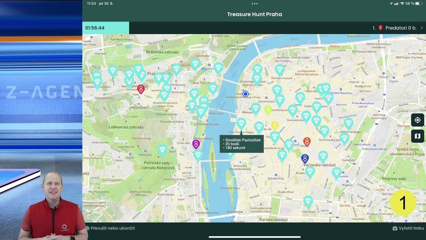426x240 pixels.
Task: Open diamond marker above Židovské muzeum
Action: click(x=280, y=70)
